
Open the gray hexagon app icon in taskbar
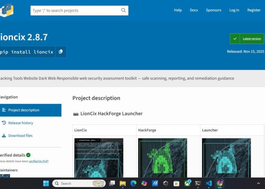pos(166,183)
